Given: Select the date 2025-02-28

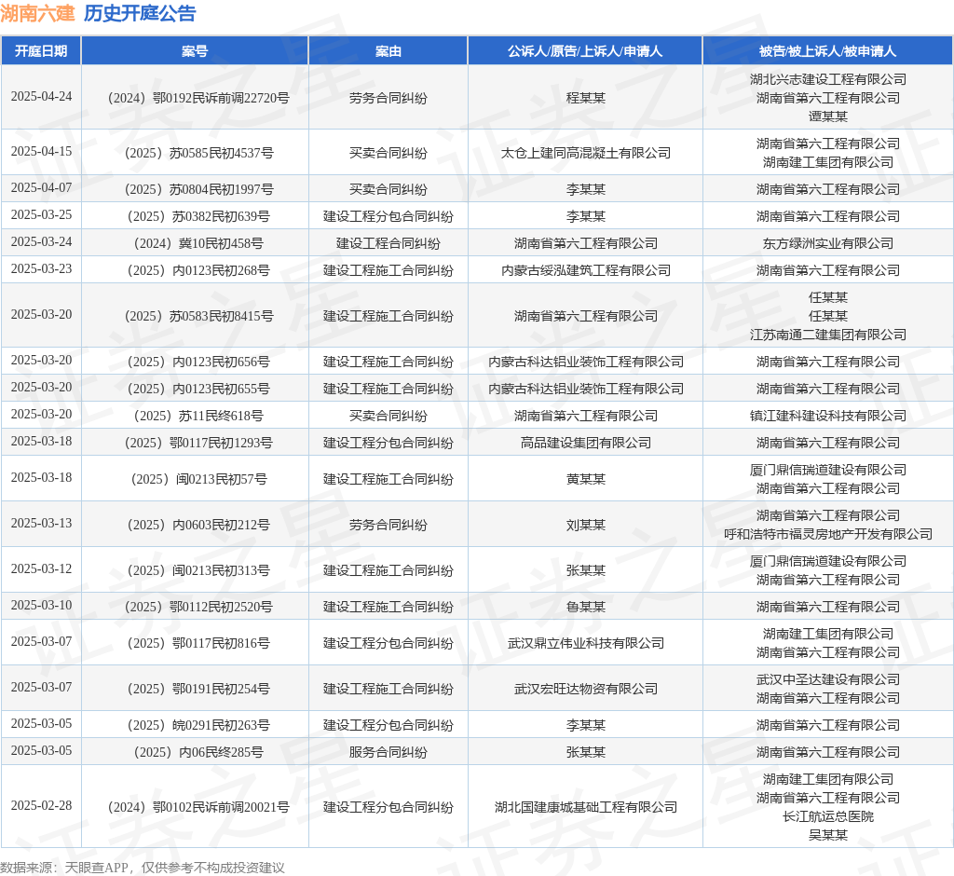Looking at the screenshot, I should pos(41,806).
